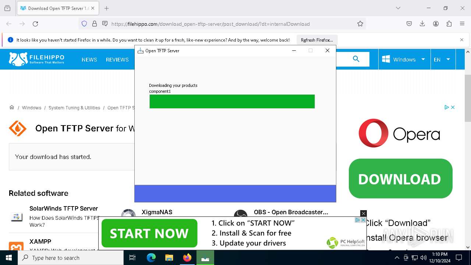
Task: Switch to Firefox on the taskbar
Action: tap(187, 258)
